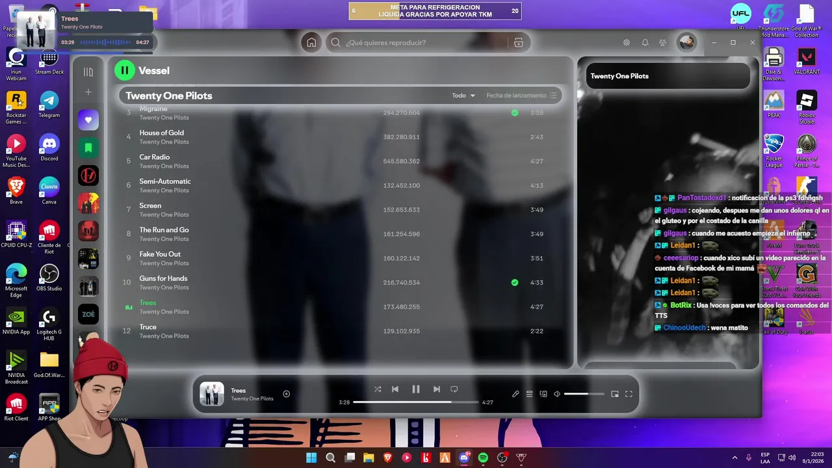This screenshot has height=468, width=832.
Task: Add Trees to Liked Songs plus-circle icon
Action: click(x=286, y=394)
